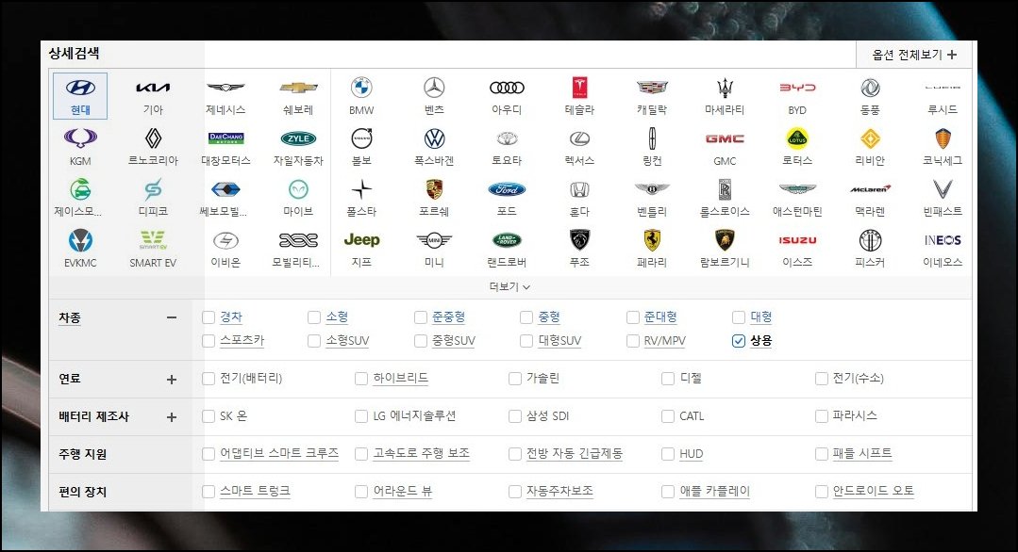The width and height of the screenshot is (1018, 552).
Task: Uncheck the 상용 checkbox
Action: [x=738, y=341]
